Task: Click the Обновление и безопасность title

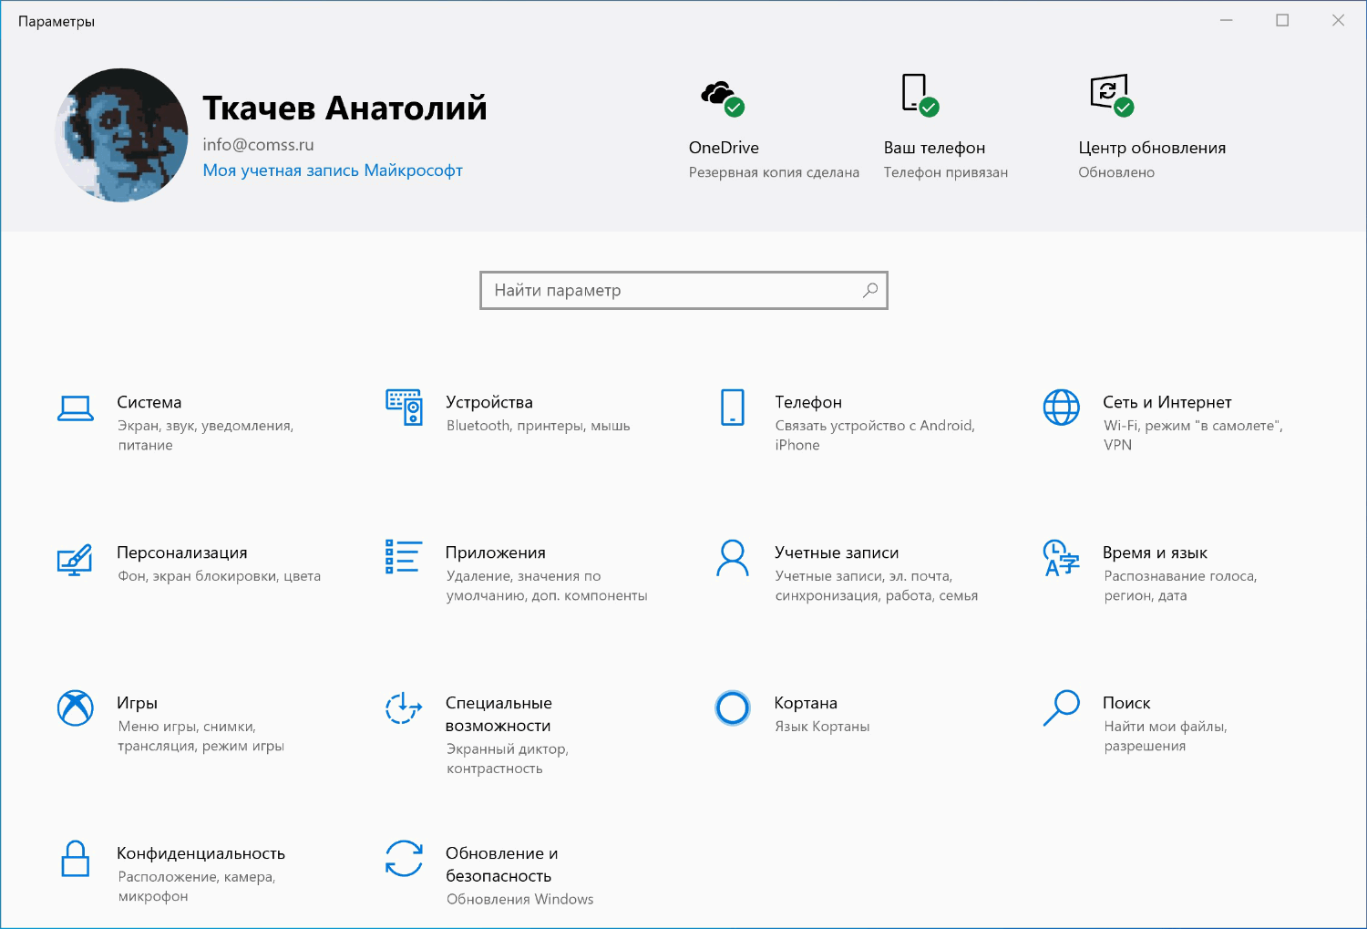Action: point(502,865)
